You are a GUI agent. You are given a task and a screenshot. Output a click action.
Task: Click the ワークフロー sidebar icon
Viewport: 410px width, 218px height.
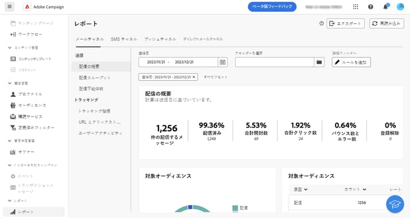click(13, 34)
